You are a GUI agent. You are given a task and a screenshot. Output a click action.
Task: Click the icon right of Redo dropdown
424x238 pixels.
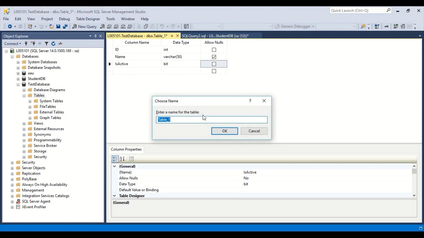click(186, 26)
